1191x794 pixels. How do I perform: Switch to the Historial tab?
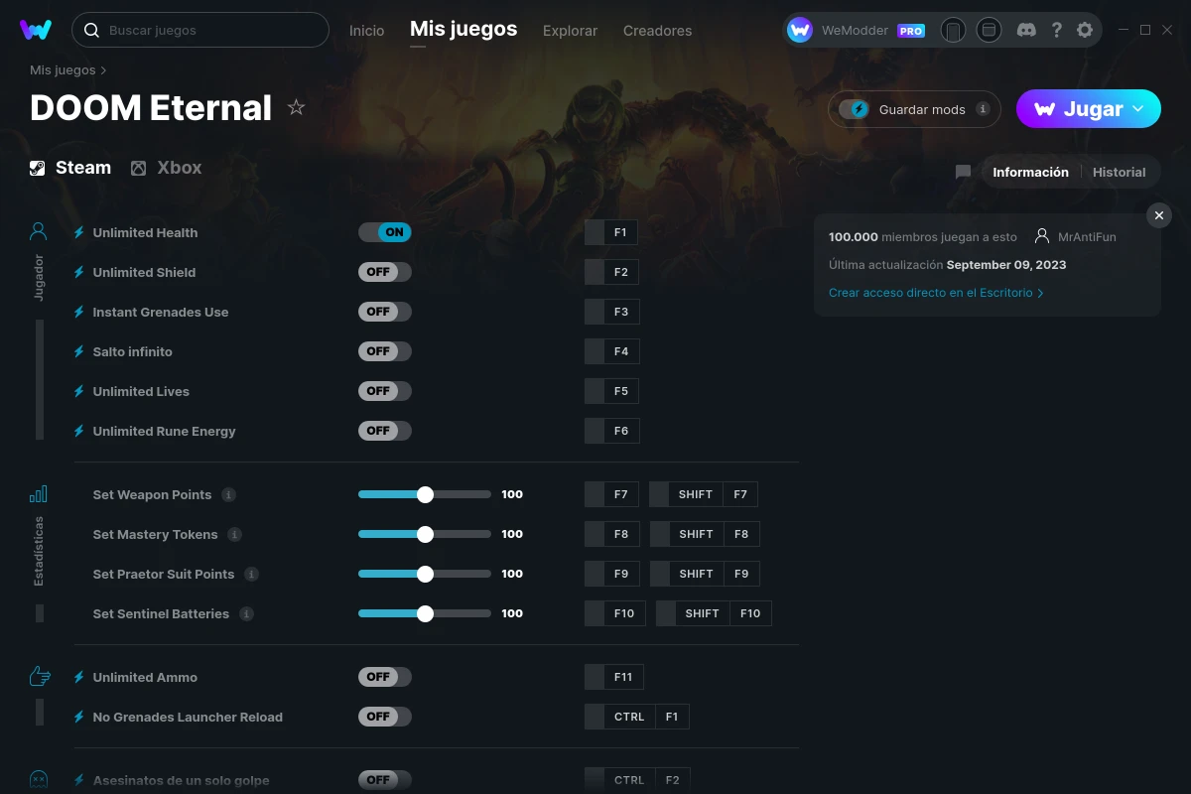click(1119, 172)
